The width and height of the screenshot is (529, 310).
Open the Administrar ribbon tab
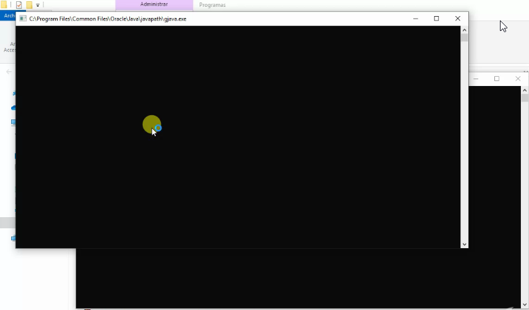tap(154, 4)
